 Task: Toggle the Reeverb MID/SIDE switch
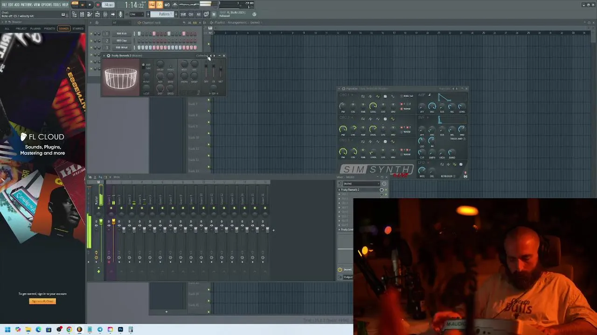tap(143, 67)
